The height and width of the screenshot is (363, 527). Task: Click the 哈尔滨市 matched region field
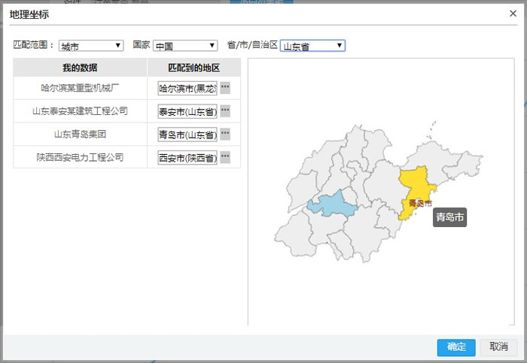click(x=187, y=88)
